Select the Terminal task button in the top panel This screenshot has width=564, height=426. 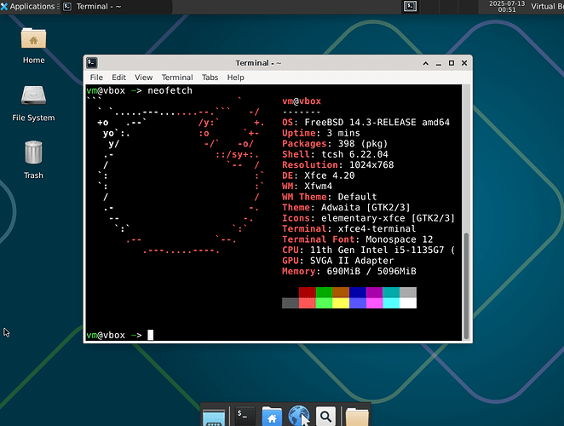[116, 7]
